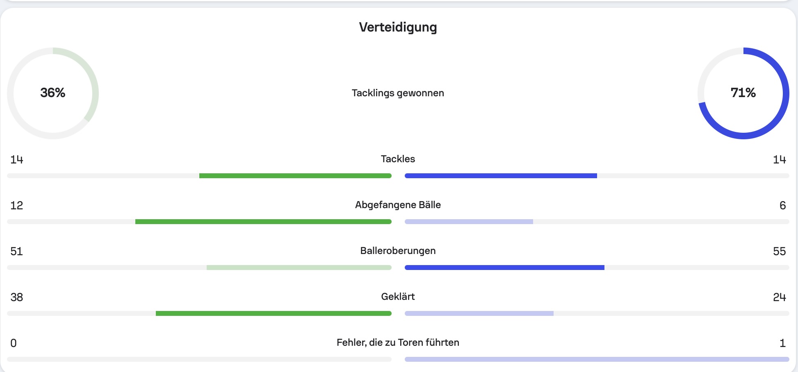The image size is (798, 372).
Task: Click the value 55 for Balleroberungen
Action: 779,251
